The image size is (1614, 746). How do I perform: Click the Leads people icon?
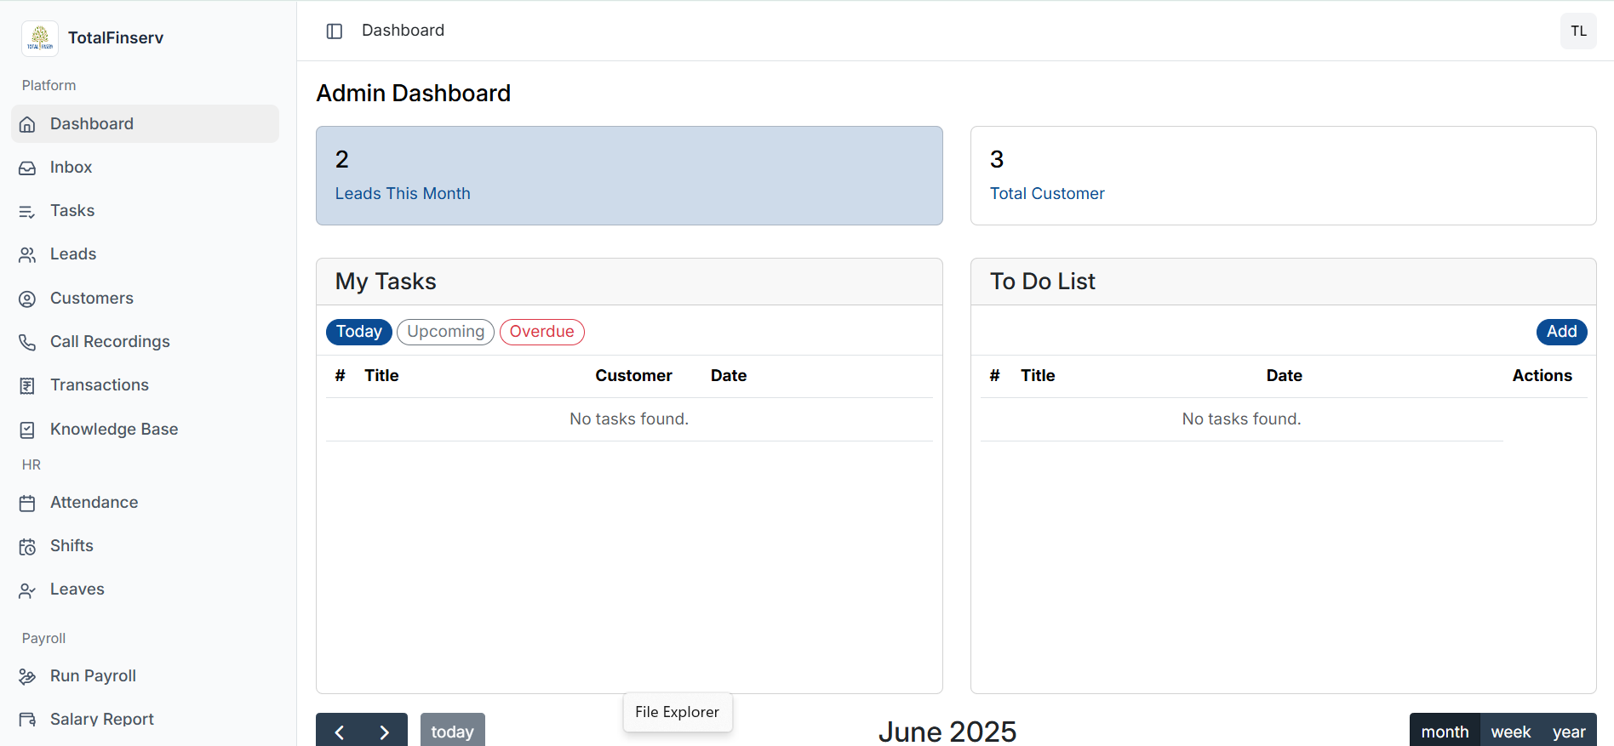point(27,255)
